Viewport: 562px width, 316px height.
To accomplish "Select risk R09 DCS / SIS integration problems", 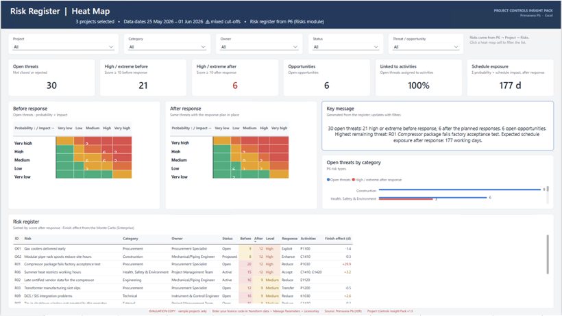I will [x=183, y=296].
